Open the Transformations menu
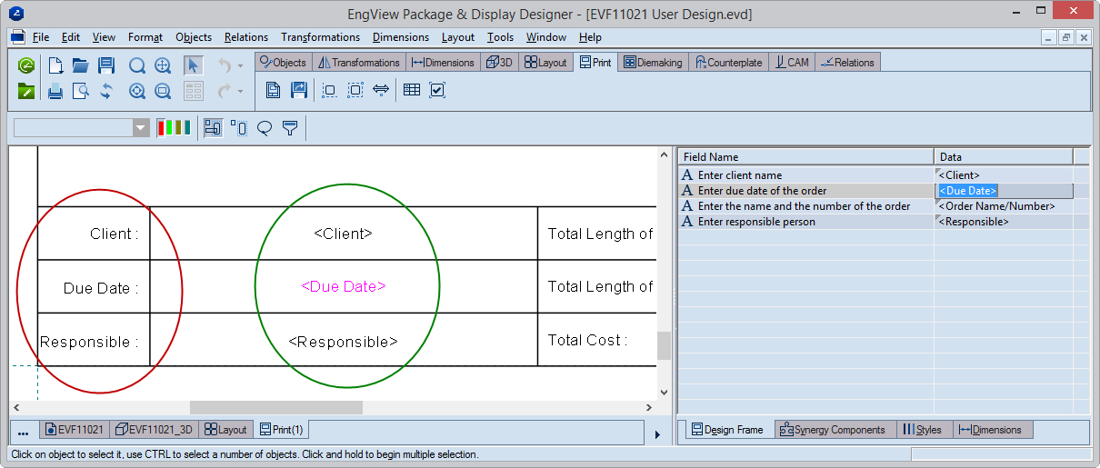 [x=321, y=37]
